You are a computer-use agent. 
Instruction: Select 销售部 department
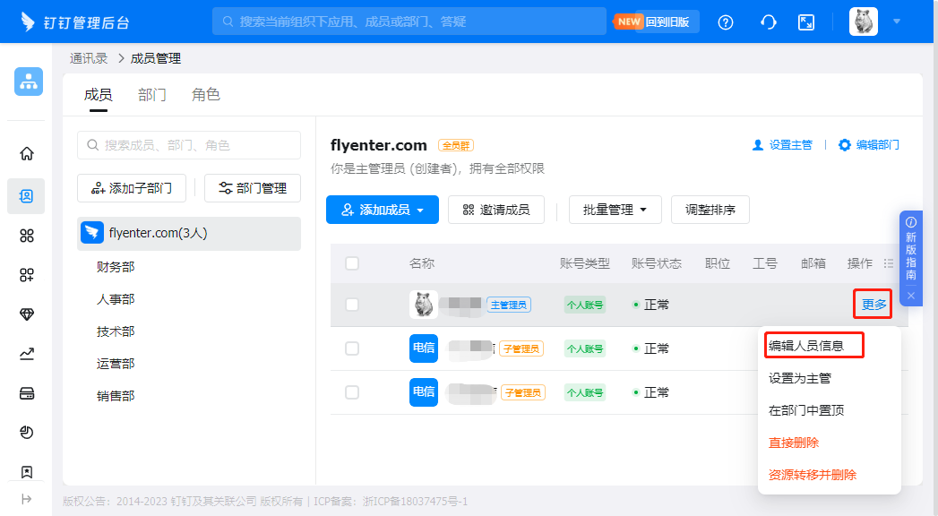pos(116,396)
